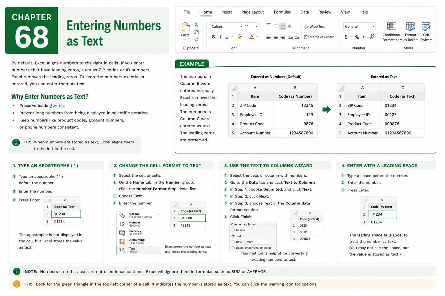The height and width of the screenshot is (296, 445).
Task: Select Date radio button in Column data format
Action: coord(233,242)
